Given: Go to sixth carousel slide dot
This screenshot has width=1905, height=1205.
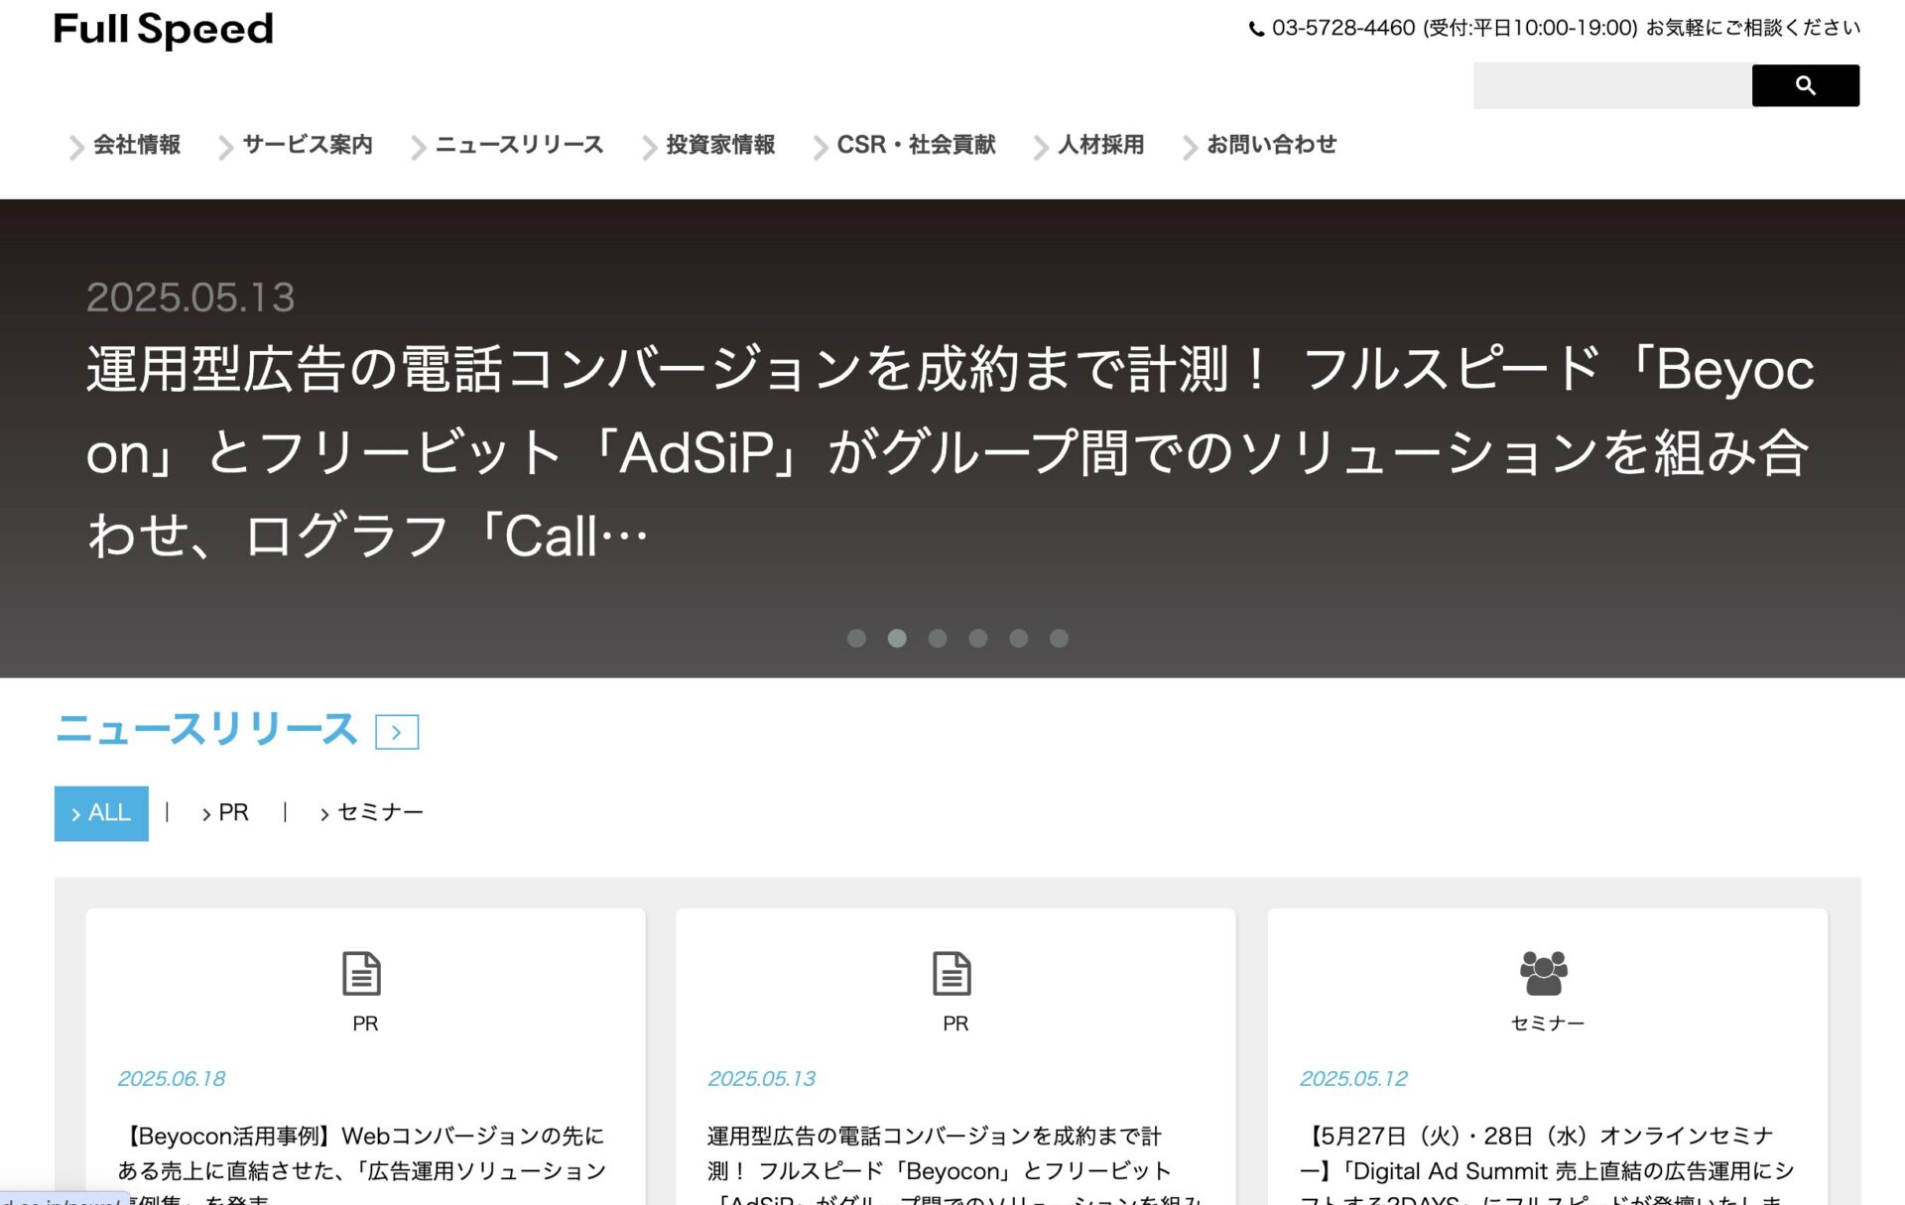Looking at the screenshot, I should coord(1059,639).
